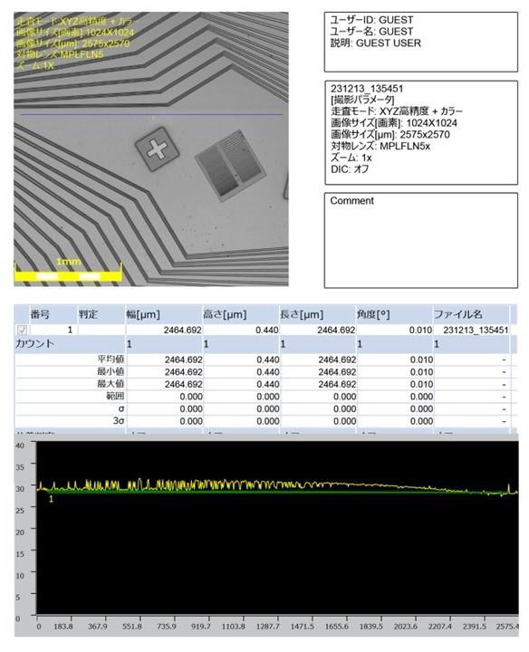Click the yellow 対物レンズ MPLFLN5 overlay on image
Viewport: 529px width, 652px height.
click(x=61, y=54)
